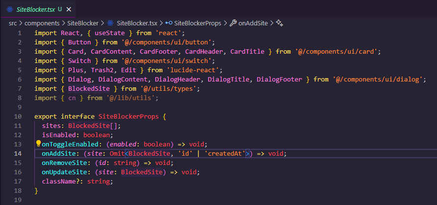
Task: Open the components breadcrumb segment
Action: 42,23
